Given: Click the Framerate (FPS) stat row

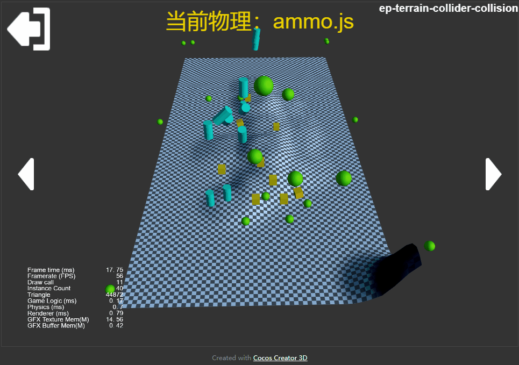Looking at the screenshot, I should (x=75, y=276).
